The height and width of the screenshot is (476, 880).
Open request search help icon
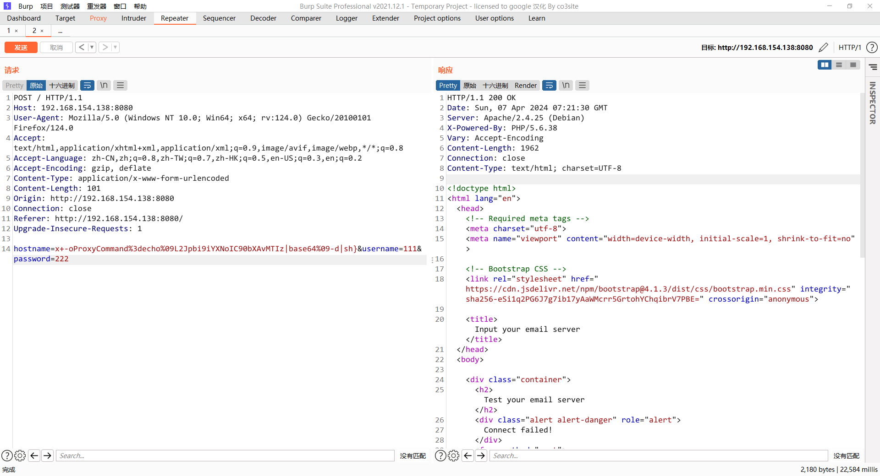(x=7, y=456)
